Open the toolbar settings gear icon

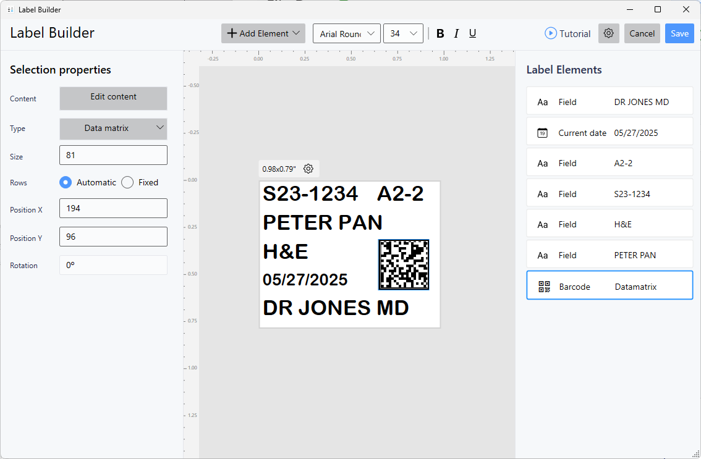[x=608, y=33]
